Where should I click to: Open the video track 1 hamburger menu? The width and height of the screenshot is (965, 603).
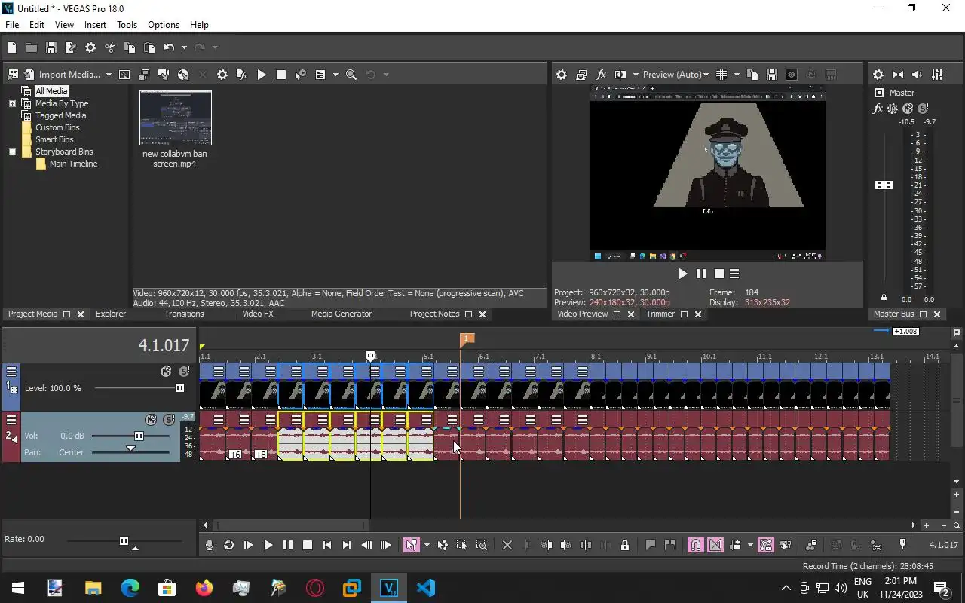pyautogui.click(x=11, y=371)
